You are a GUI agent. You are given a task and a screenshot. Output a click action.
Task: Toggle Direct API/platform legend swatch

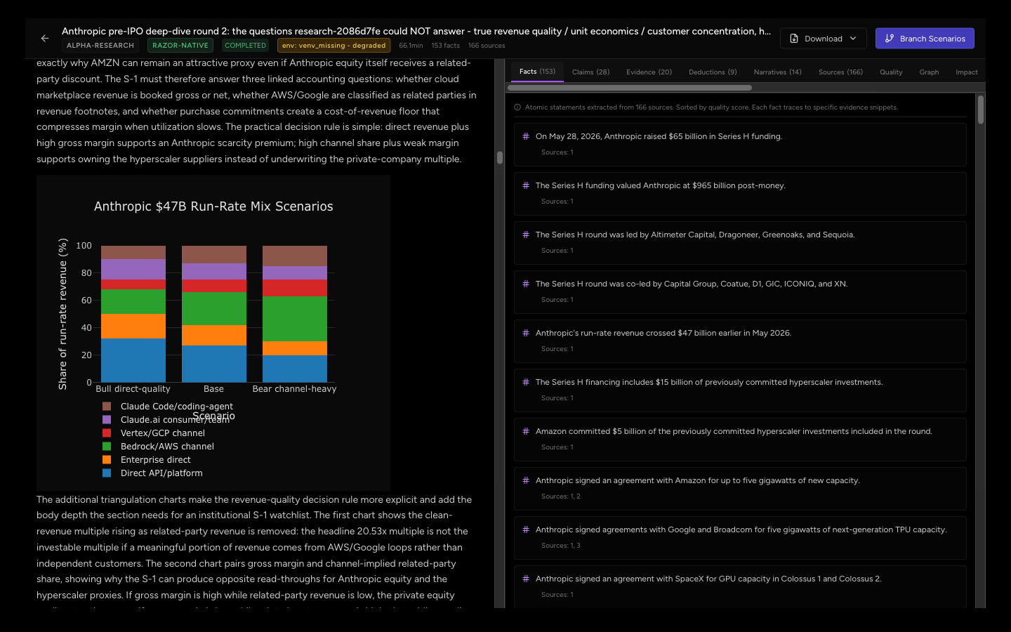(x=107, y=473)
